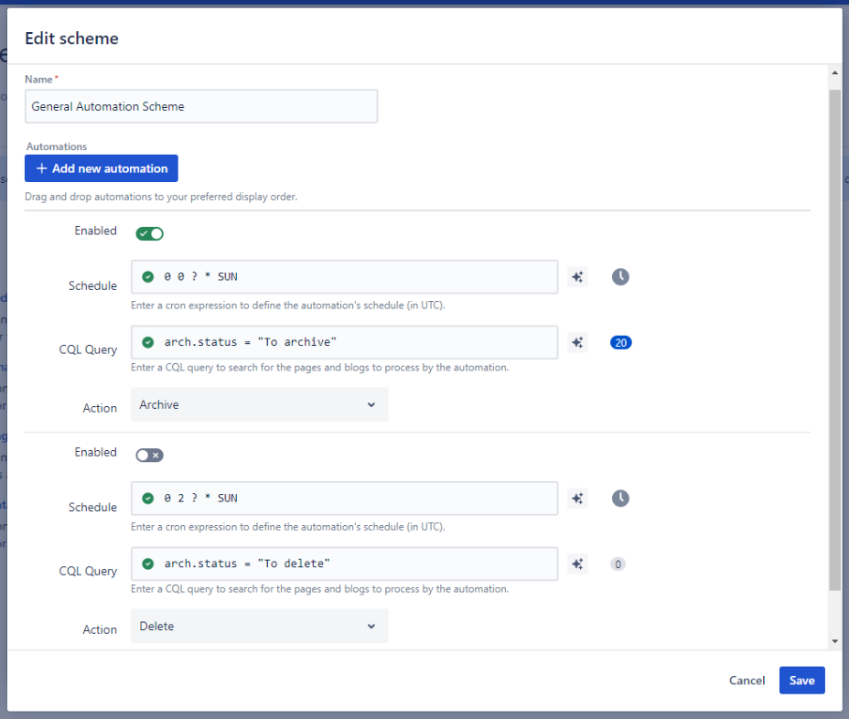Viewport: 849px width, 719px height.
Task: Click the CQL Query field with "To archive"
Action: click(x=344, y=343)
